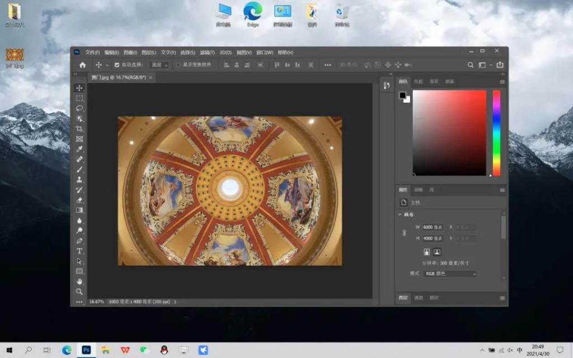Open the 图层 dropdown in the options bar
Screen dimensions: 573x358
(x=159, y=65)
